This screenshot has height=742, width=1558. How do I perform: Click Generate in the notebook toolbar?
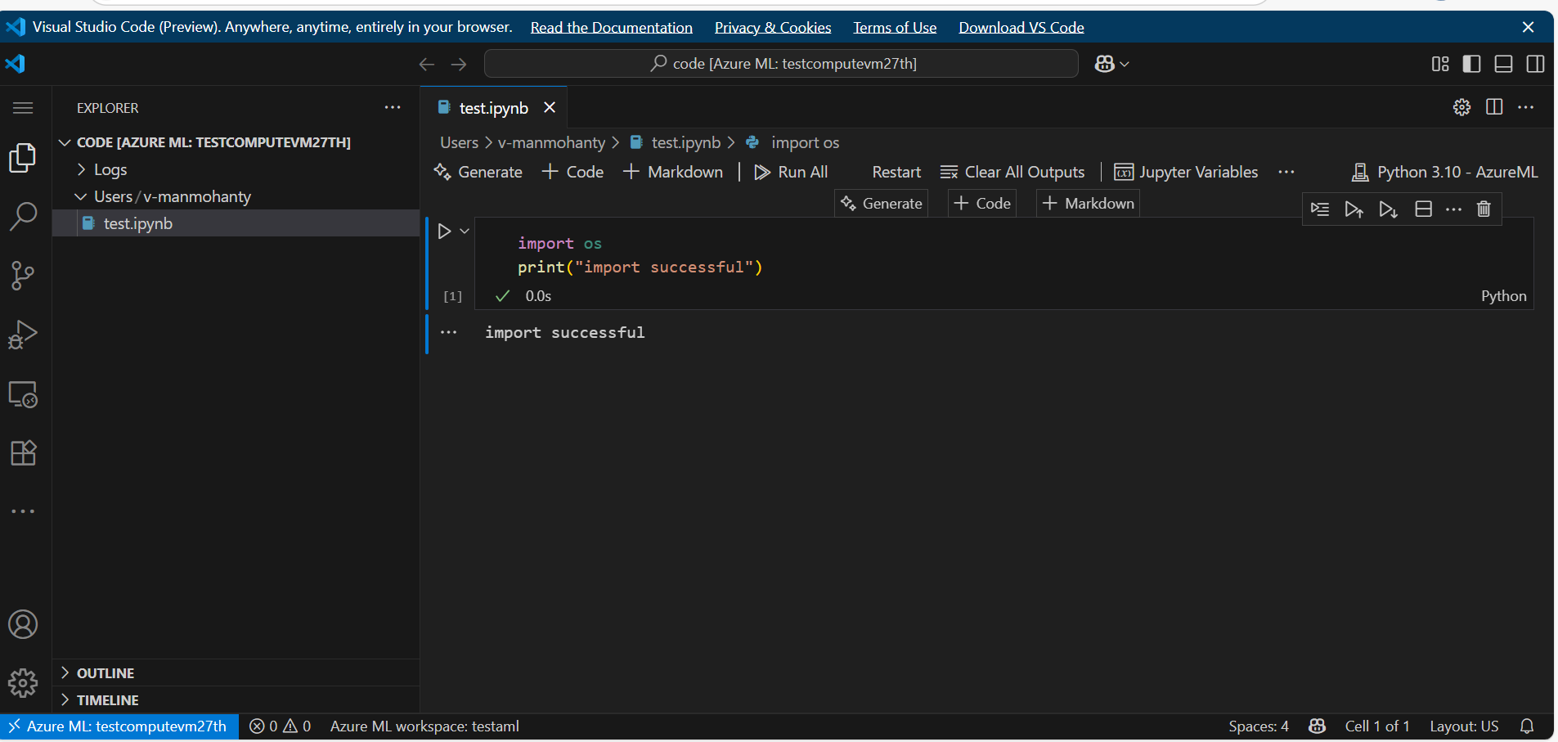tap(478, 172)
